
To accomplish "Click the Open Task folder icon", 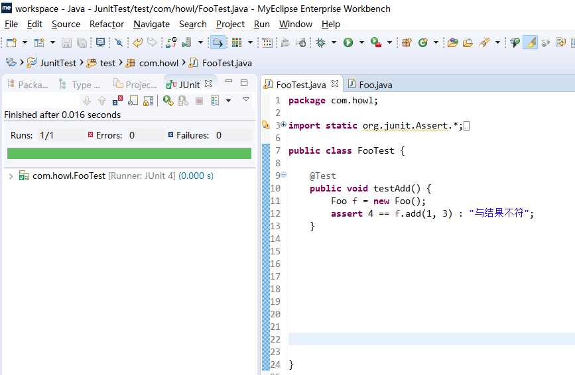I will (x=468, y=42).
